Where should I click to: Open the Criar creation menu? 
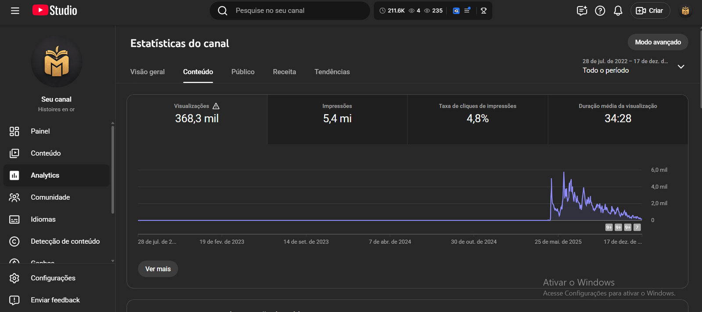(650, 11)
